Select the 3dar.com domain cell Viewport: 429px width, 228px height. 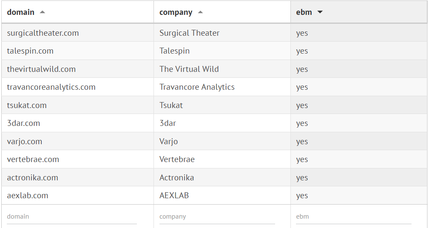click(x=23, y=123)
